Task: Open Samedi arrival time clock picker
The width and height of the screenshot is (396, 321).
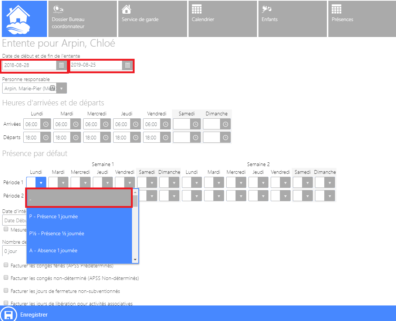Action: [196, 124]
